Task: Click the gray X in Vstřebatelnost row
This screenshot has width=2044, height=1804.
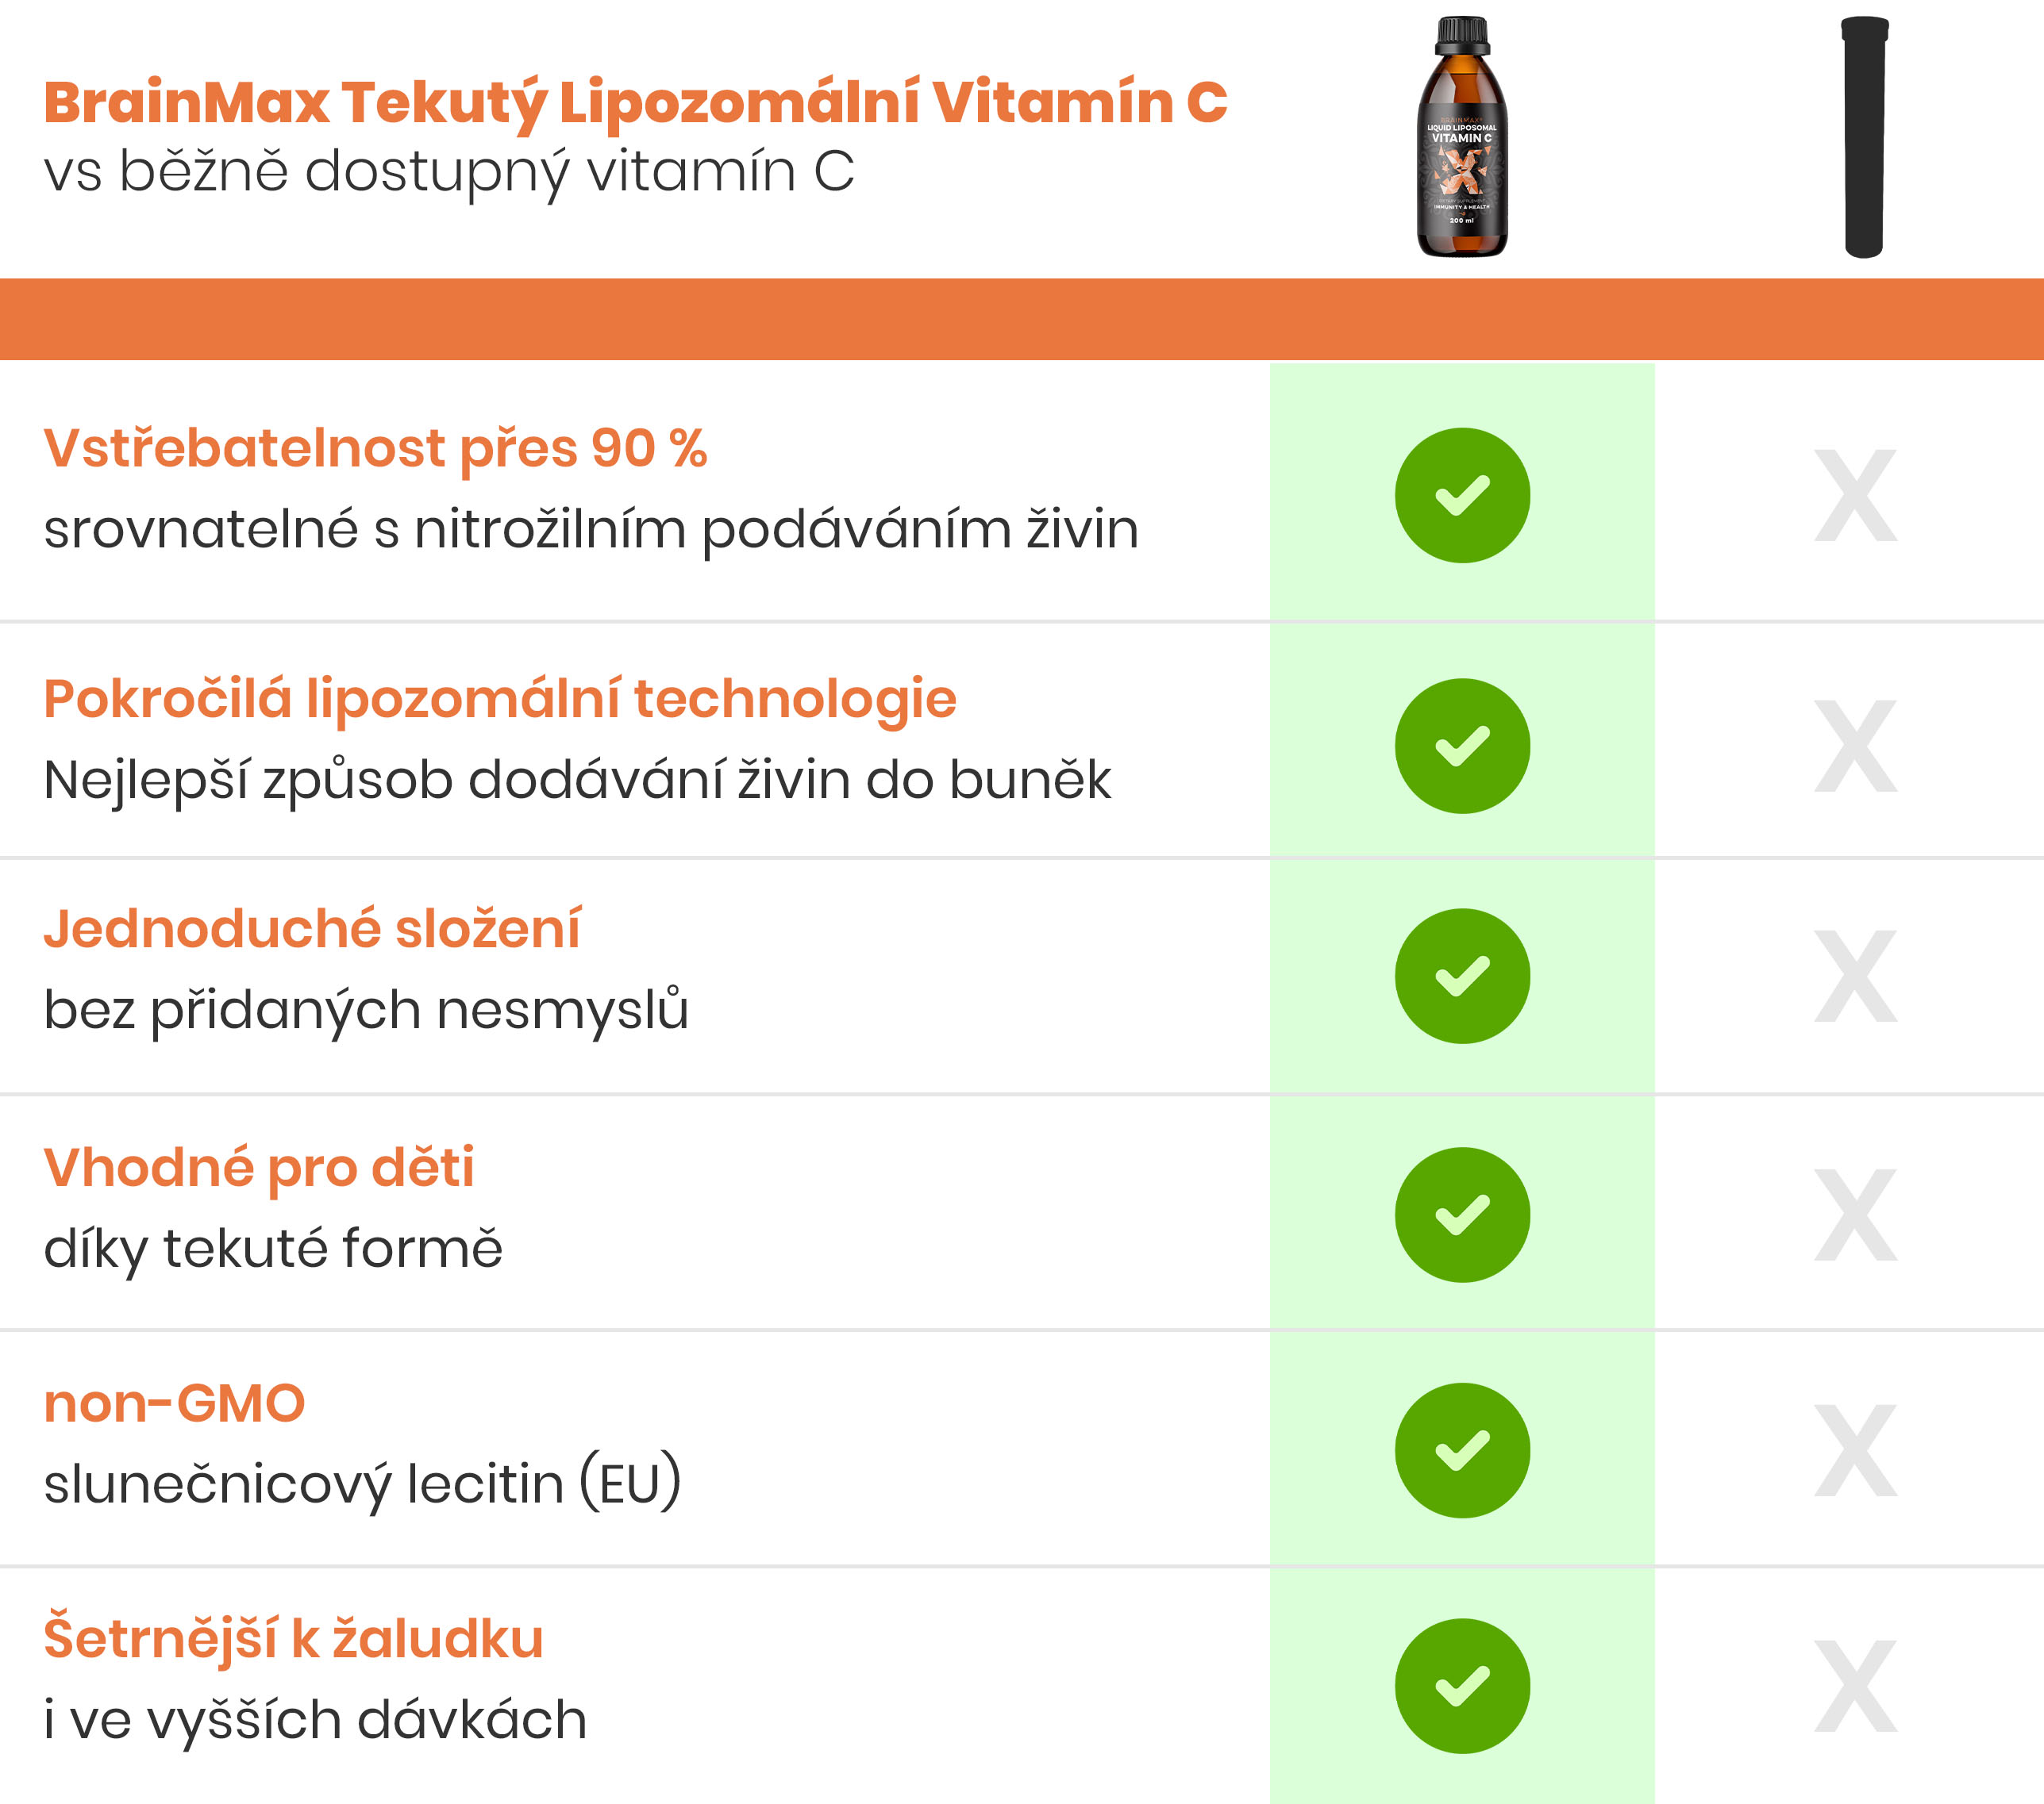Action: coord(1855,495)
